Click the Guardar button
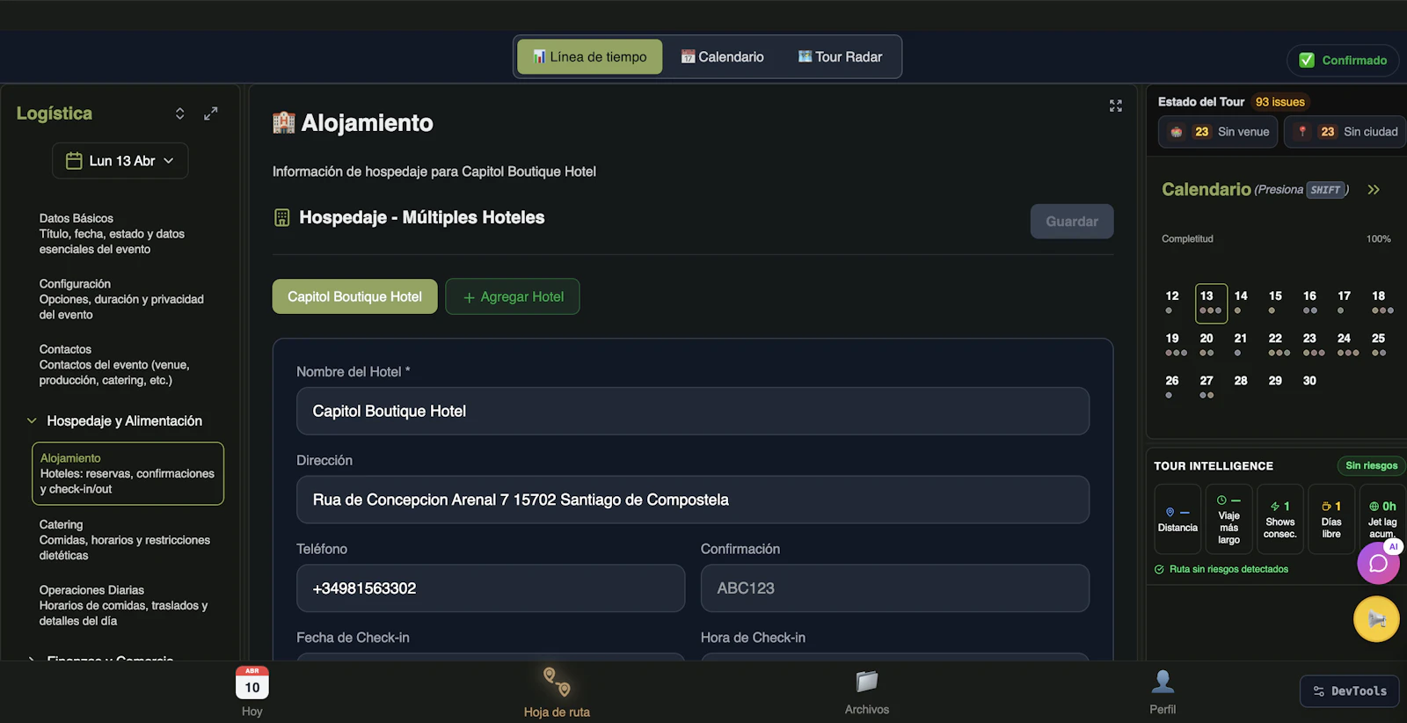Screen dimensions: 1407x723 click(1072, 222)
